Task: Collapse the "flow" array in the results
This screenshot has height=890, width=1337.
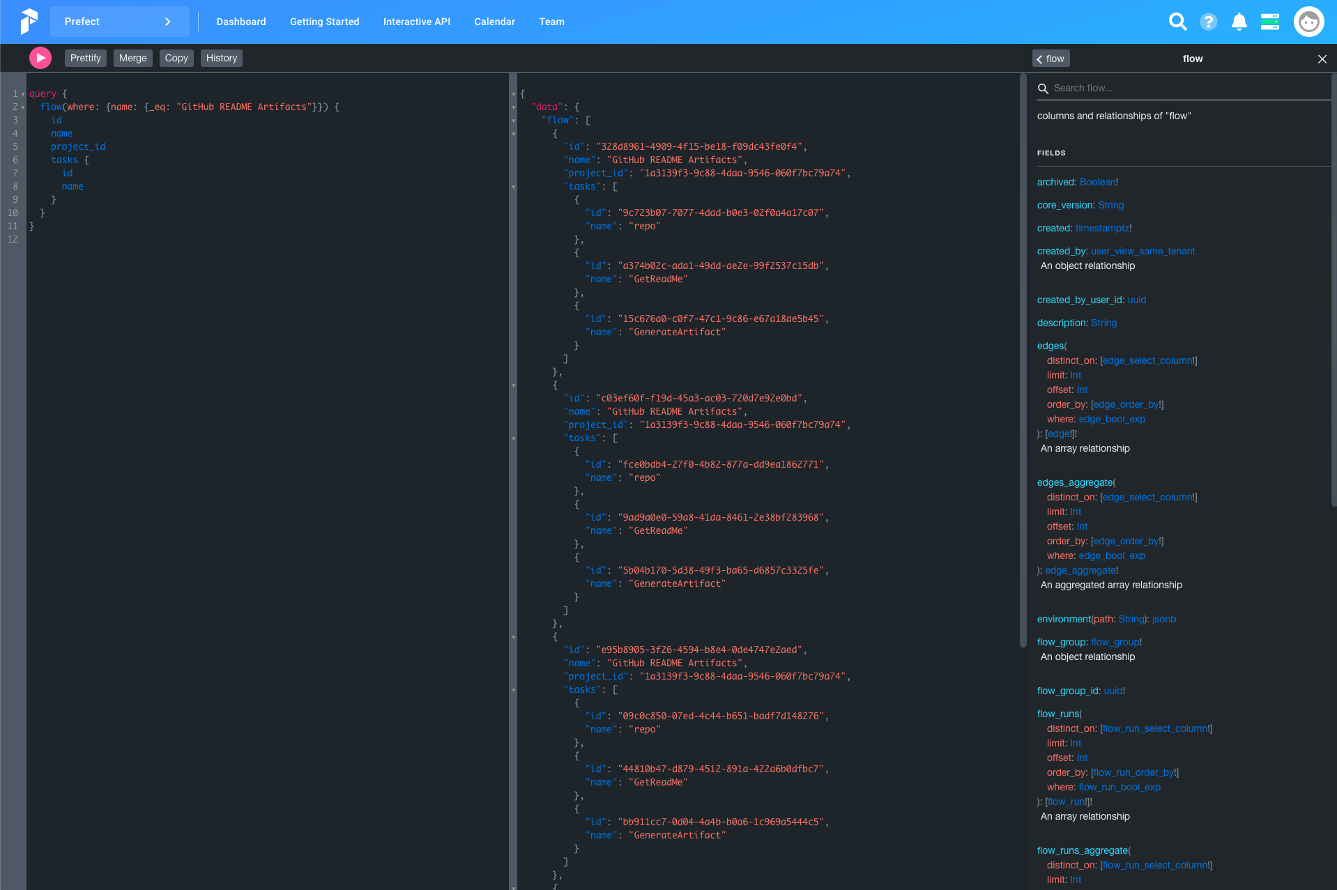Action: (514, 121)
